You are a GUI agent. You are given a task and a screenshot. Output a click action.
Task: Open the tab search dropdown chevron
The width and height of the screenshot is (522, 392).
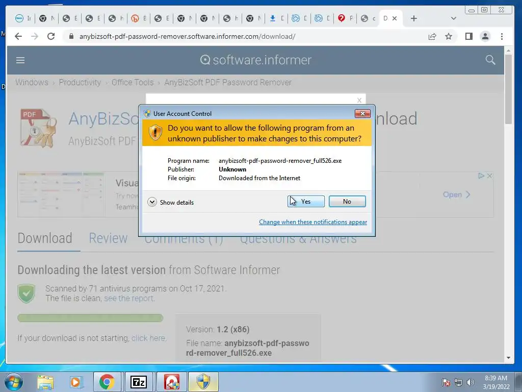coord(453,18)
